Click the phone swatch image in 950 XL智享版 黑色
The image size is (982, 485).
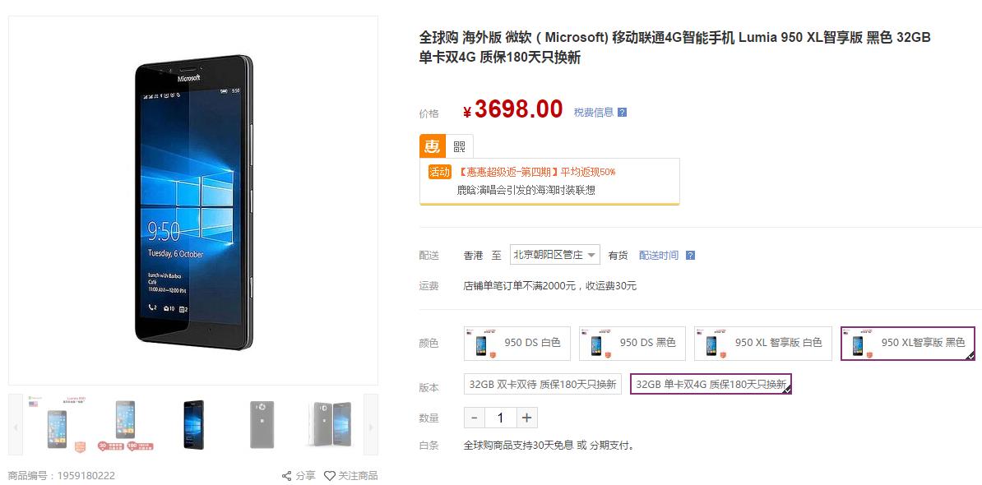click(859, 343)
